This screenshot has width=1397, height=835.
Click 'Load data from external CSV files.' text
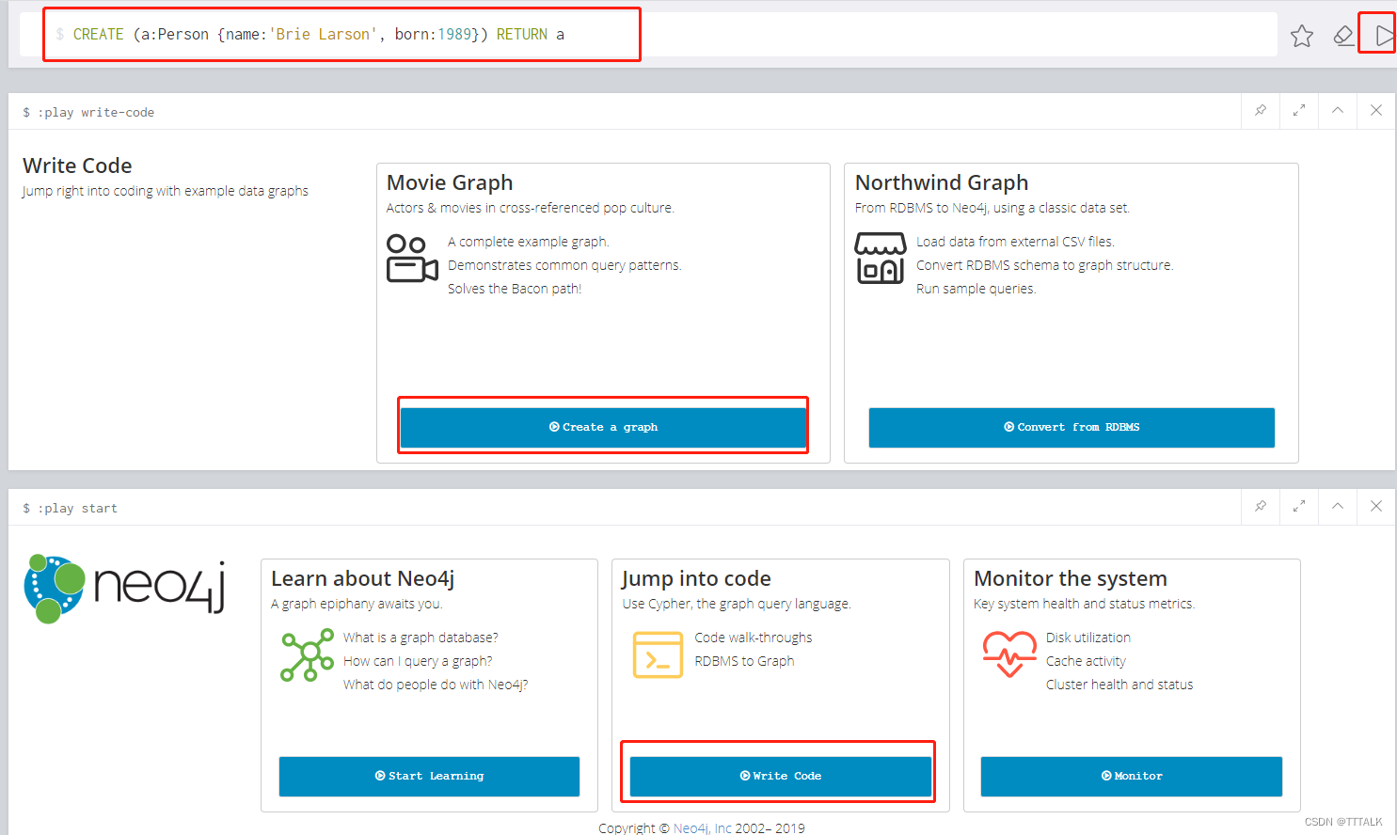click(1015, 242)
